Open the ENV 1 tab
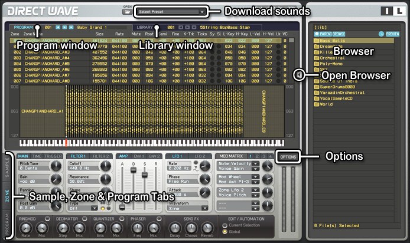410x243 pixels. (x=138, y=156)
